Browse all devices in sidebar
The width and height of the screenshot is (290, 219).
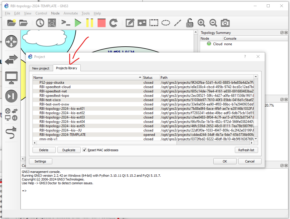point(11,114)
